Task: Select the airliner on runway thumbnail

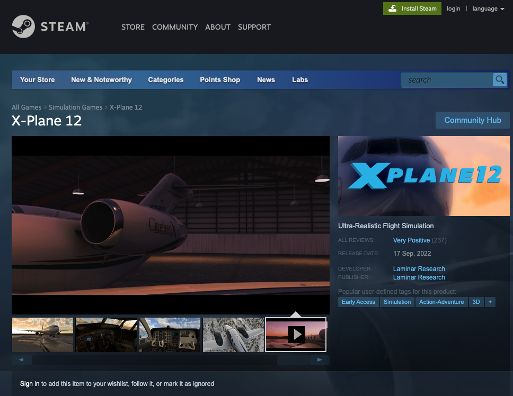Action: (42, 335)
